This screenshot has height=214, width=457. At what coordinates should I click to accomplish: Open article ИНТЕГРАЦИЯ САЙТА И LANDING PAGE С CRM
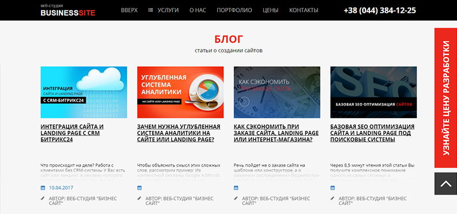click(x=72, y=133)
